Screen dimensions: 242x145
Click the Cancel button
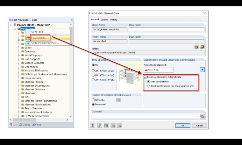(x=199, y=126)
